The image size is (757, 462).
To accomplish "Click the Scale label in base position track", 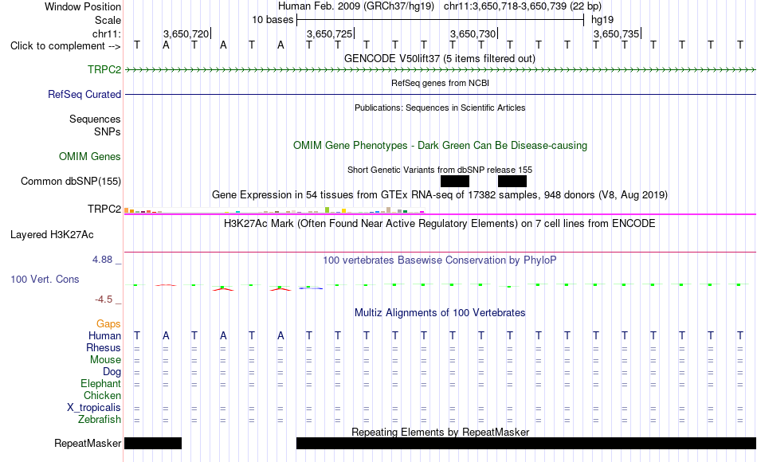I will (108, 20).
